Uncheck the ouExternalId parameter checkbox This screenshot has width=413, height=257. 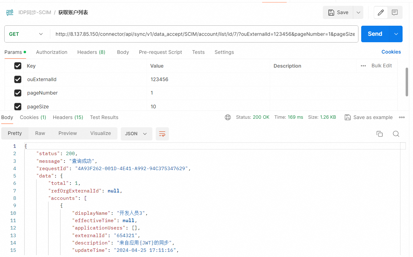click(18, 80)
